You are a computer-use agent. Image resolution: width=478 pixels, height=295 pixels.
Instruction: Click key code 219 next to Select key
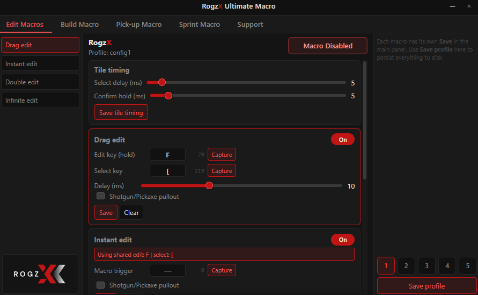tap(200, 170)
